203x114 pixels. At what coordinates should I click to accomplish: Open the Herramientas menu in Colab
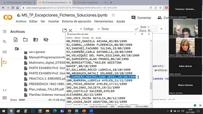tap(104, 21)
